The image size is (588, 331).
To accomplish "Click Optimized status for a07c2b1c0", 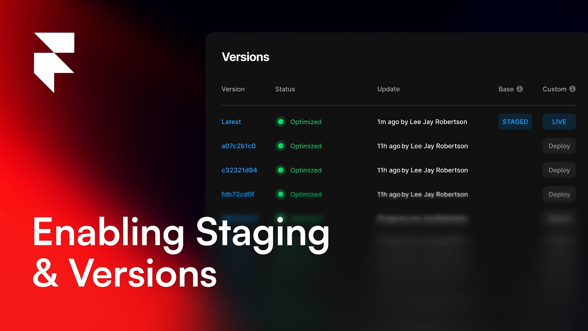I will click(306, 146).
